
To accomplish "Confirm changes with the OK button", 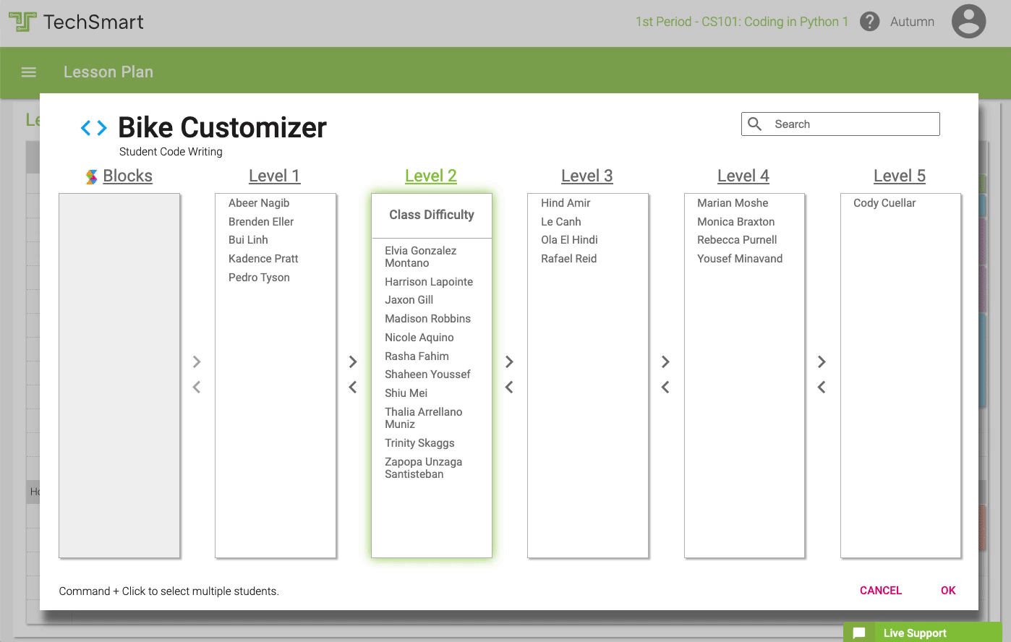I will (947, 591).
